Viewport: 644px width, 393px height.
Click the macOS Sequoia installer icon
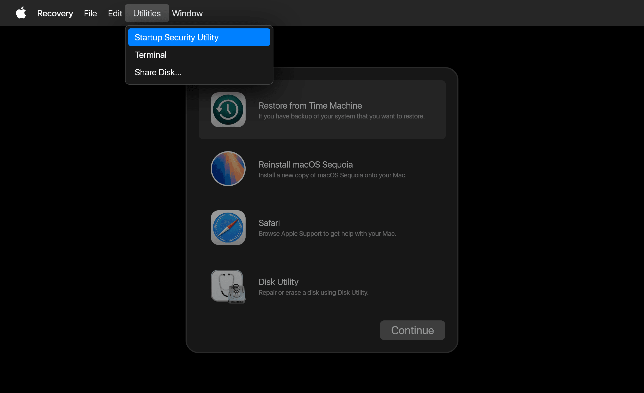tap(228, 168)
